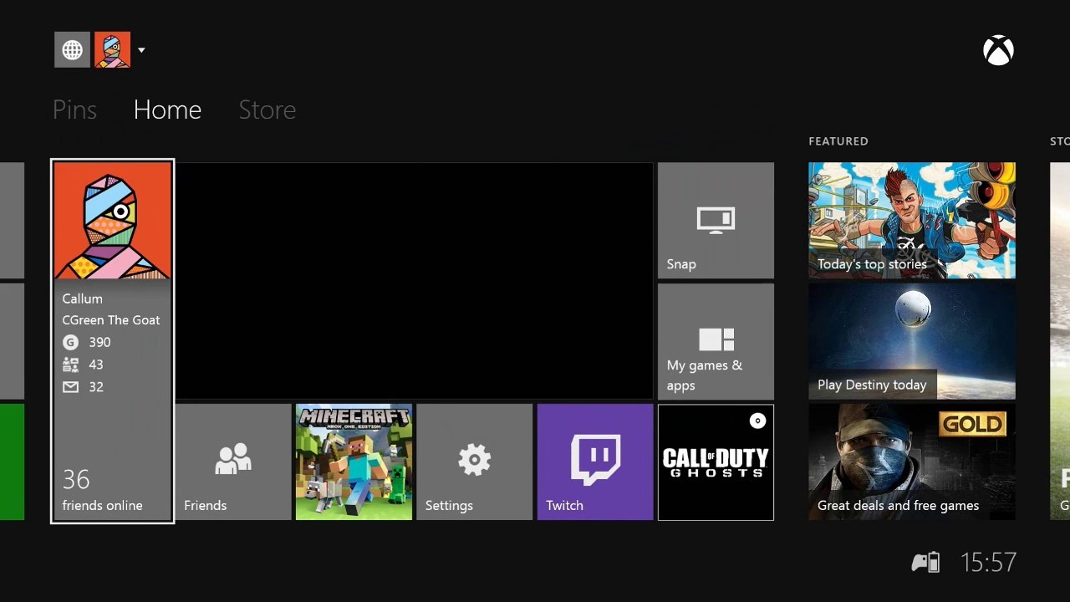Click the Settings gear icon
This screenshot has width=1070, height=602.
474,460
